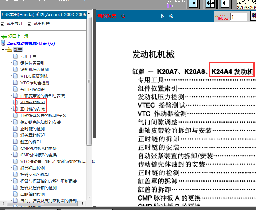Select the 广州本田(Honda)-雅阁(Accord)-2003-2006 header

tap(43, 15)
